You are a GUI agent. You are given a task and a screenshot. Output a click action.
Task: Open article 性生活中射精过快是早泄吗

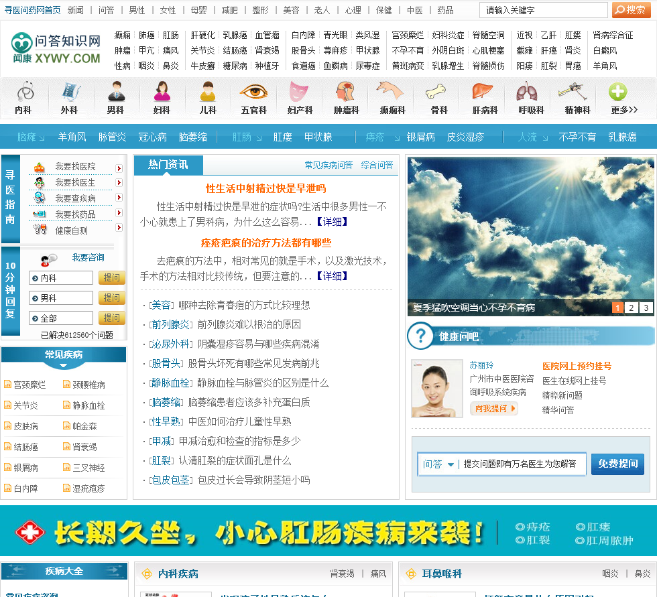coord(265,189)
